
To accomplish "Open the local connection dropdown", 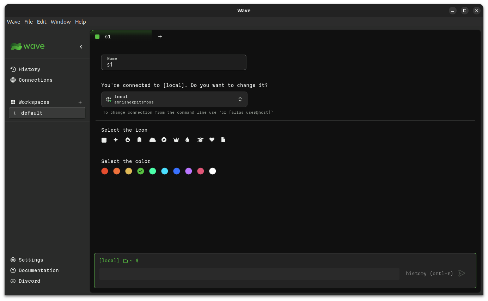I will (x=174, y=99).
